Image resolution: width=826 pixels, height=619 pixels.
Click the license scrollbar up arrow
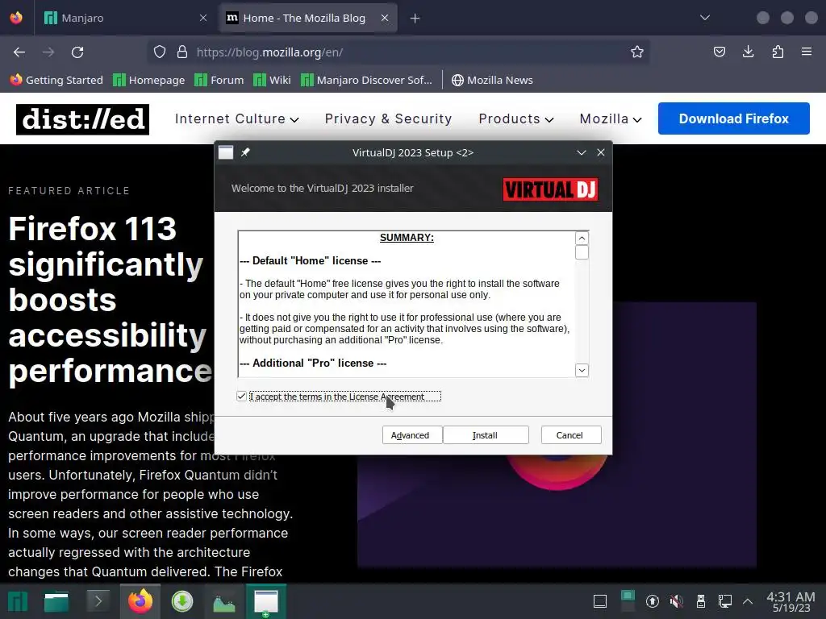582,238
